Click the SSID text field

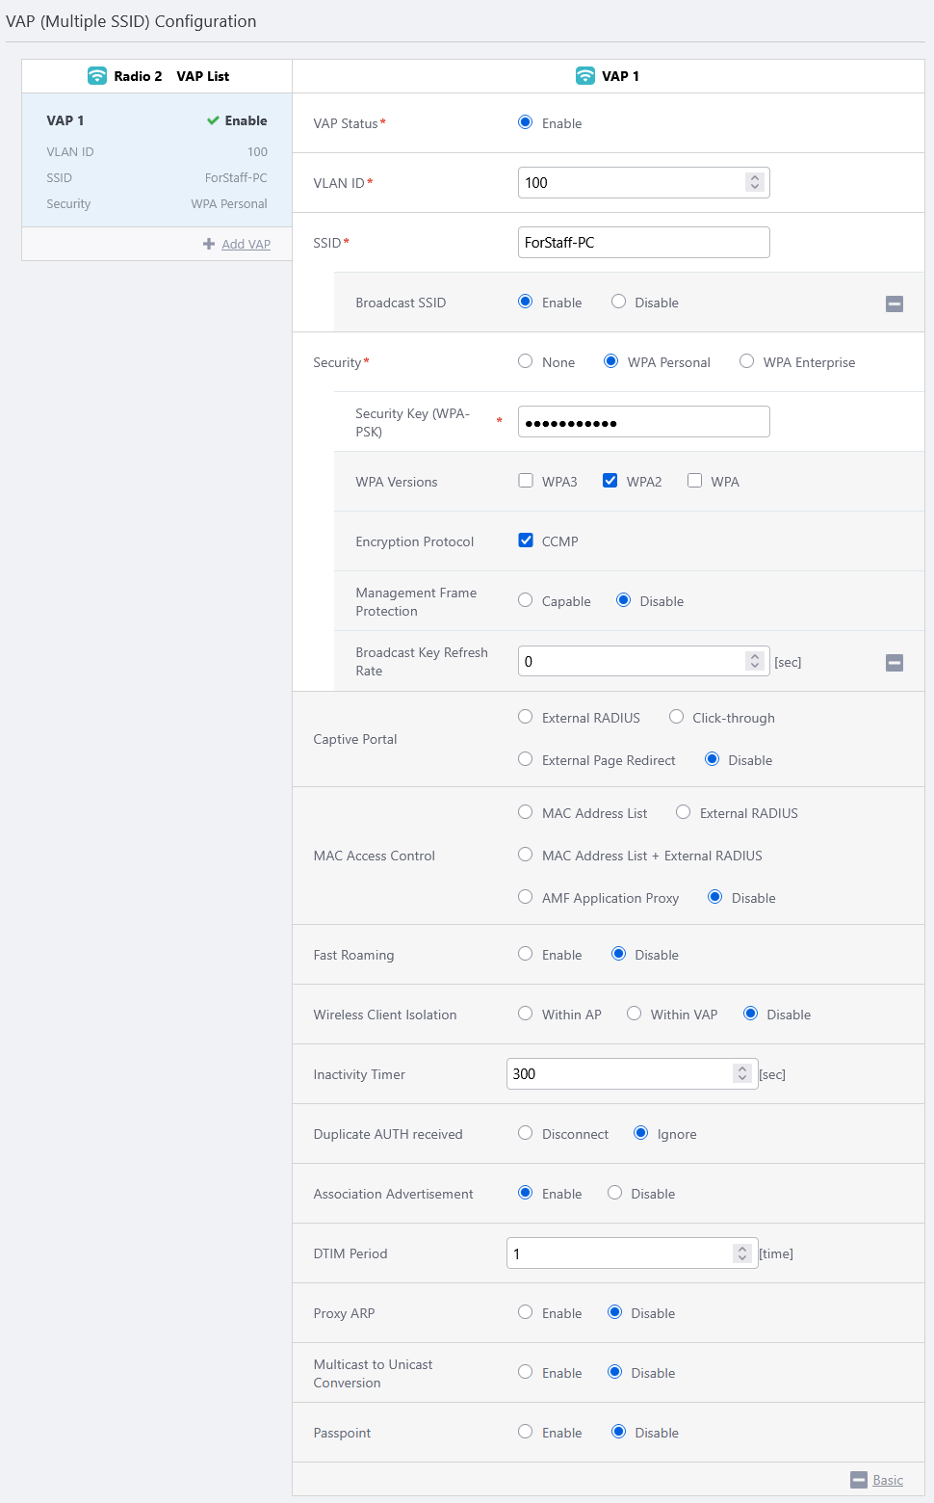tap(643, 242)
